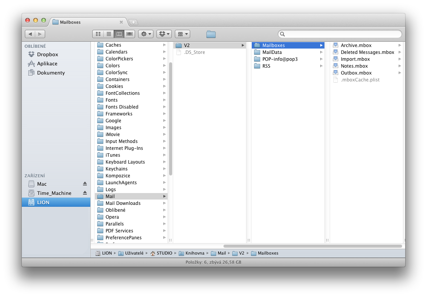
Task: Open Dropbox in the sidebar
Action: (x=47, y=54)
